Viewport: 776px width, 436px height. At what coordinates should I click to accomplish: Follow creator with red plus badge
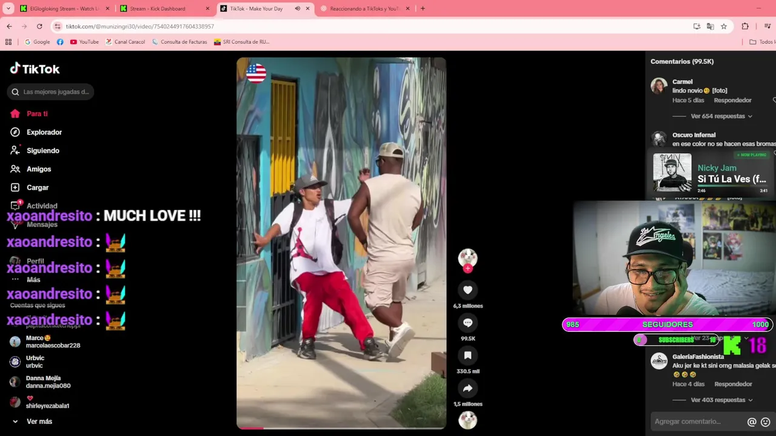(x=467, y=268)
